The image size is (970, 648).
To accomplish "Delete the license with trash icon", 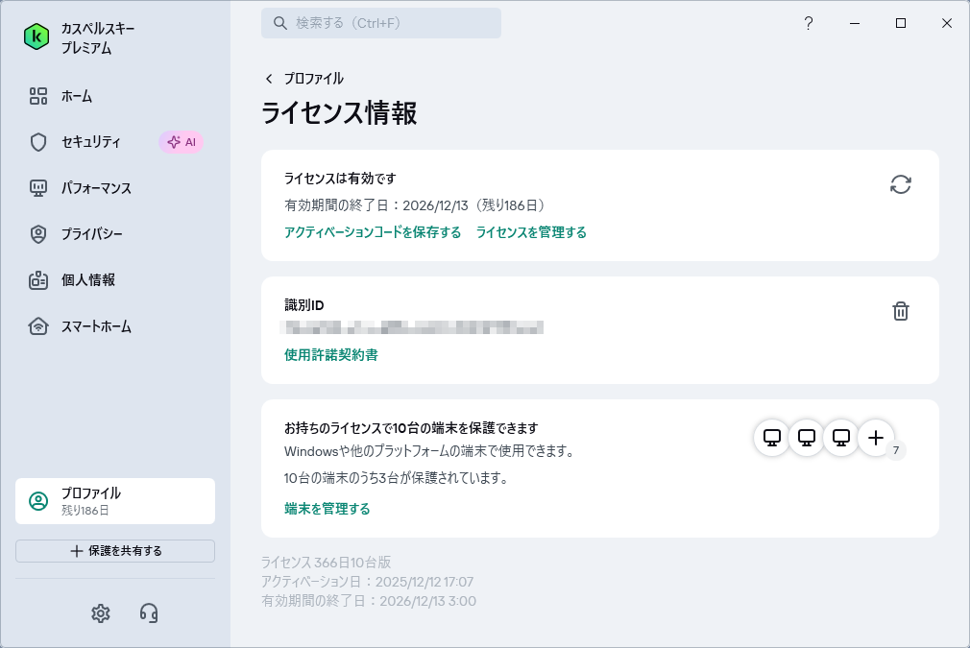I will (x=901, y=311).
